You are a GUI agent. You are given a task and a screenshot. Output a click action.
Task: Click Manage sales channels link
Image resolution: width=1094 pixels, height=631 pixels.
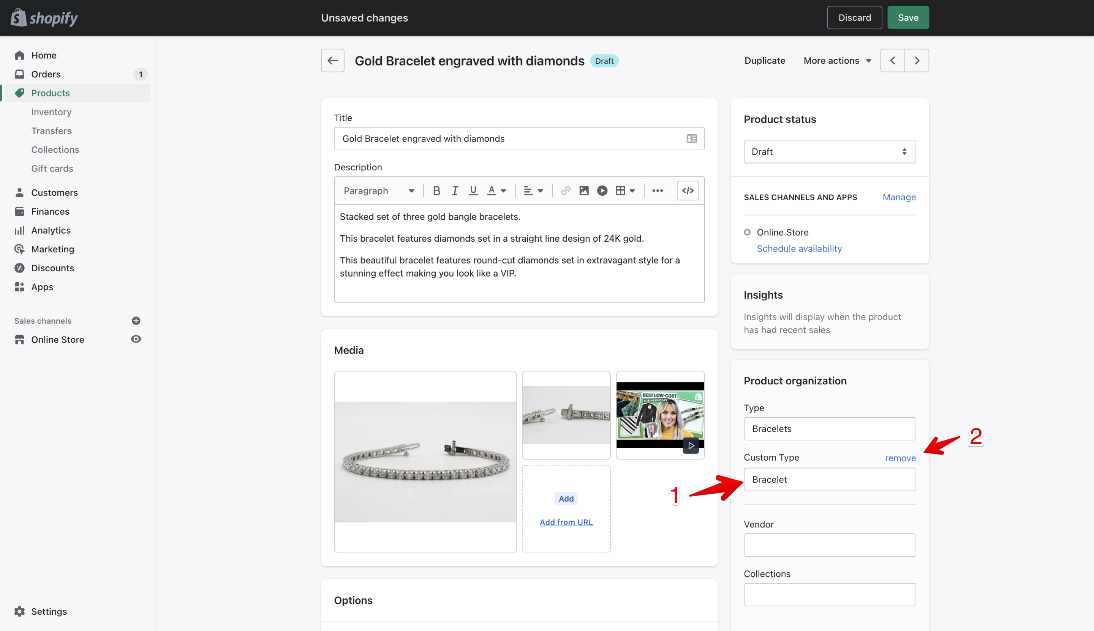coord(899,197)
